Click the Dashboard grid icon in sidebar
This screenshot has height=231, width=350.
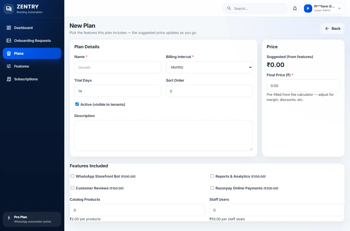point(9,28)
